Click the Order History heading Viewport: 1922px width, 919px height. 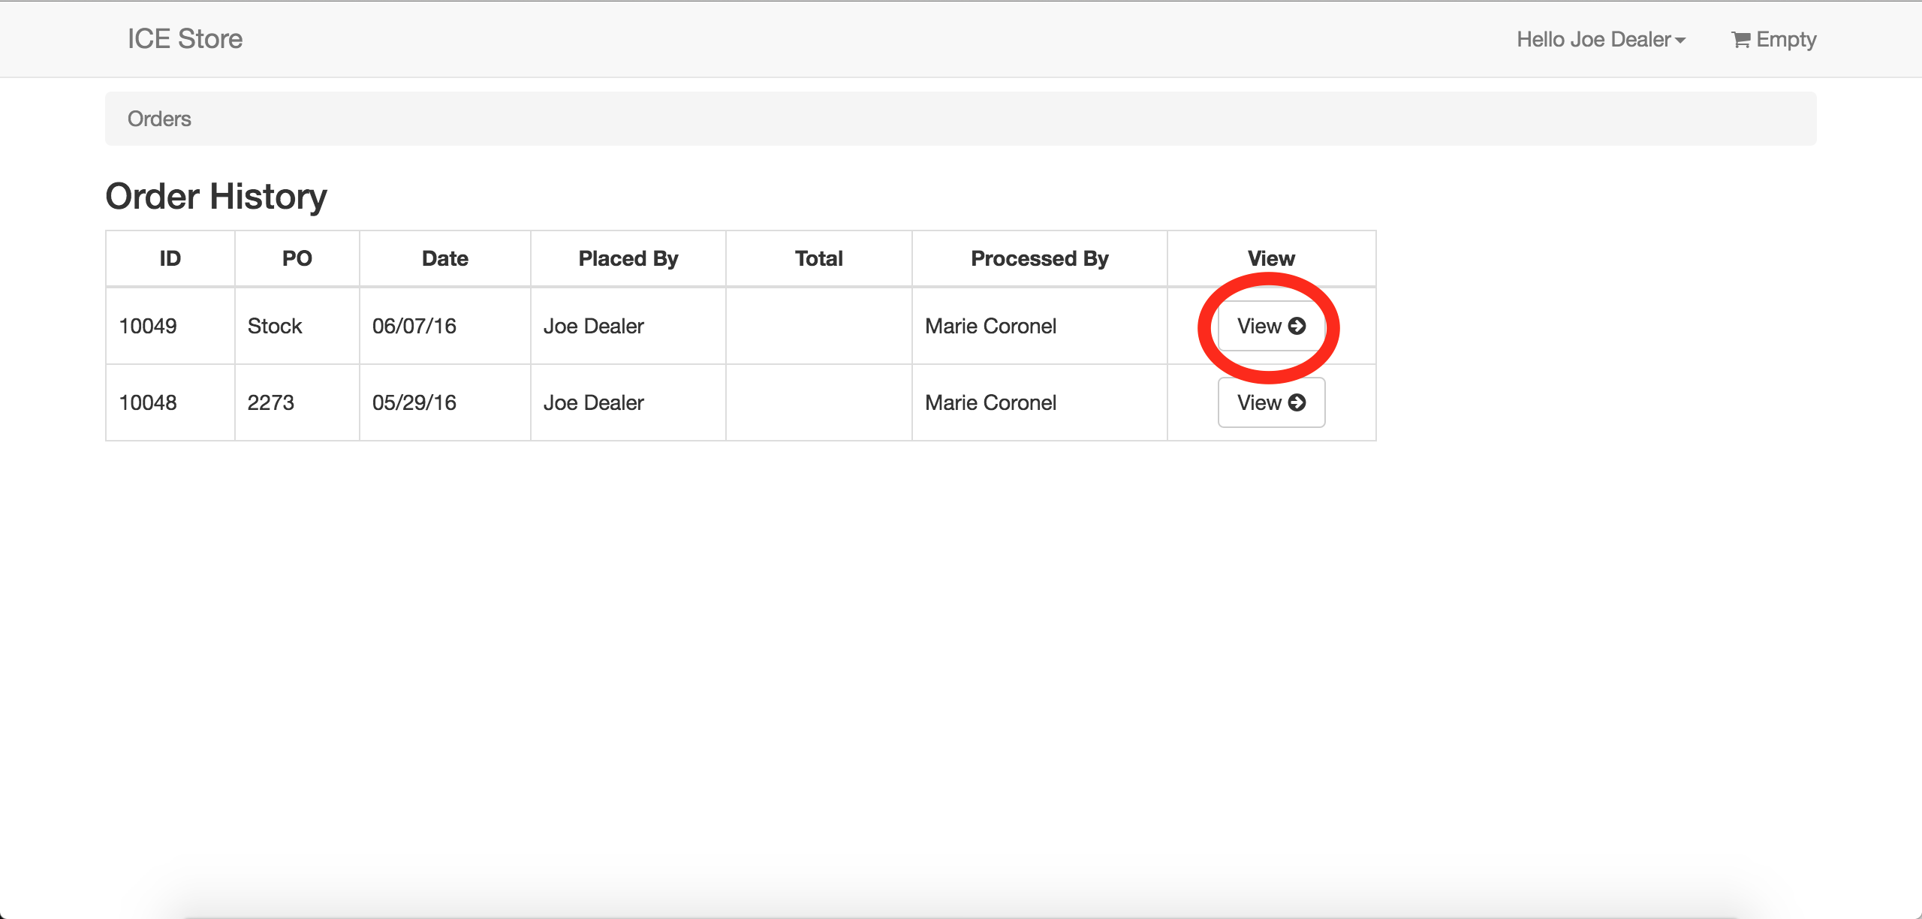(x=216, y=196)
